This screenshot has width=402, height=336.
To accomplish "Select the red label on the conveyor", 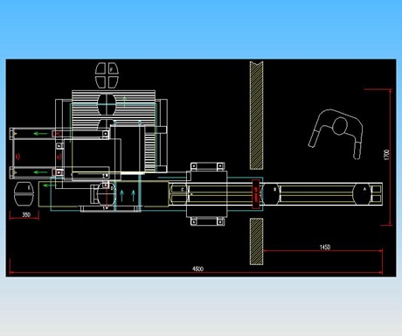I will tap(256, 194).
